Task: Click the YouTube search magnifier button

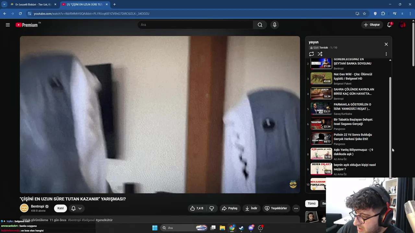Action: [260, 25]
